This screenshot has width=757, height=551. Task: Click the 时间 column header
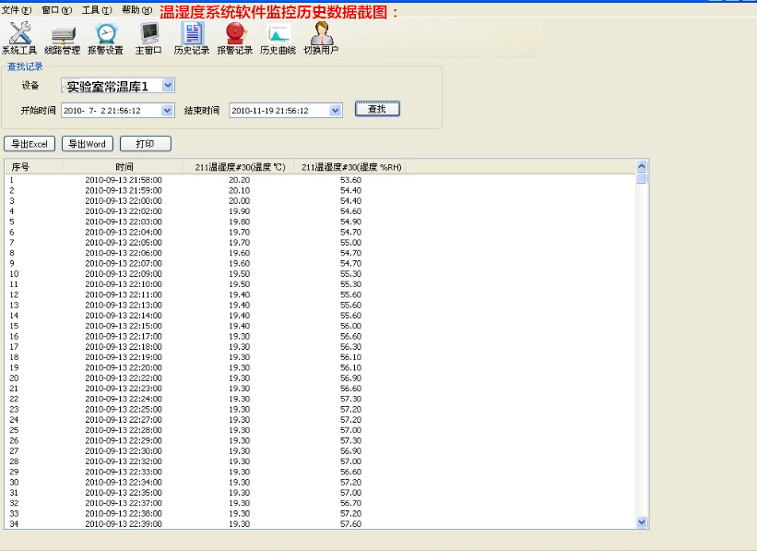(x=124, y=167)
